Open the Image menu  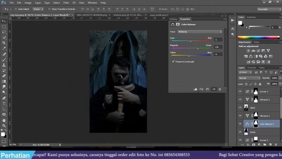[28, 3]
